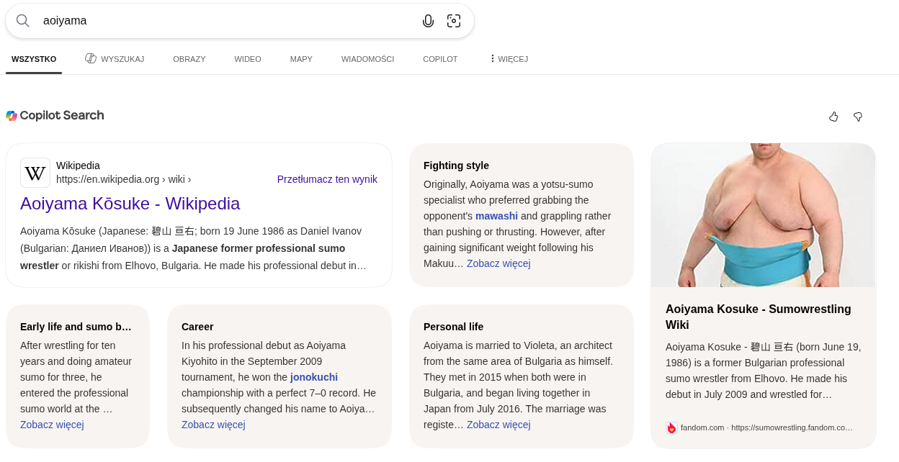
Task: Click the sumo wrestler photo thumbnail
Action: pos(763,215)
